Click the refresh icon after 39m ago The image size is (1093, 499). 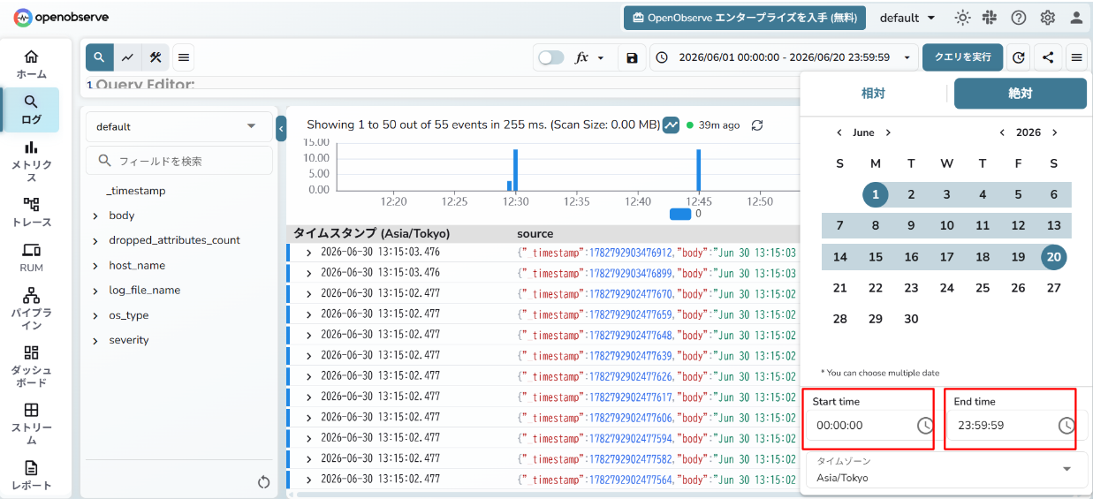(x=757, y=125)
